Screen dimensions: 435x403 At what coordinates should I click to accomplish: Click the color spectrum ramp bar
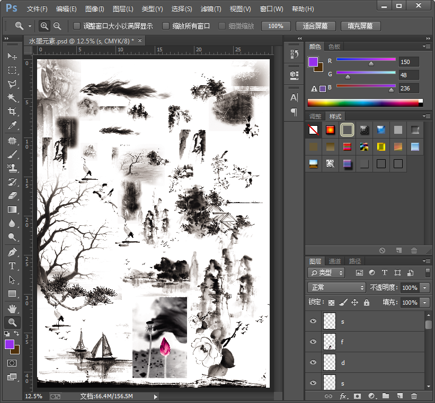365,103
